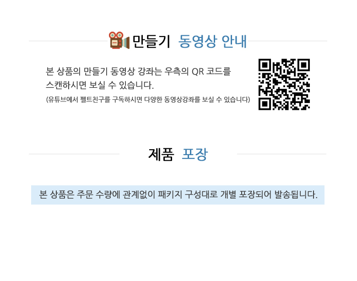357x281 pixels.
Task: Click the QR code's bottom-left finder square
Action: (265, 104)
